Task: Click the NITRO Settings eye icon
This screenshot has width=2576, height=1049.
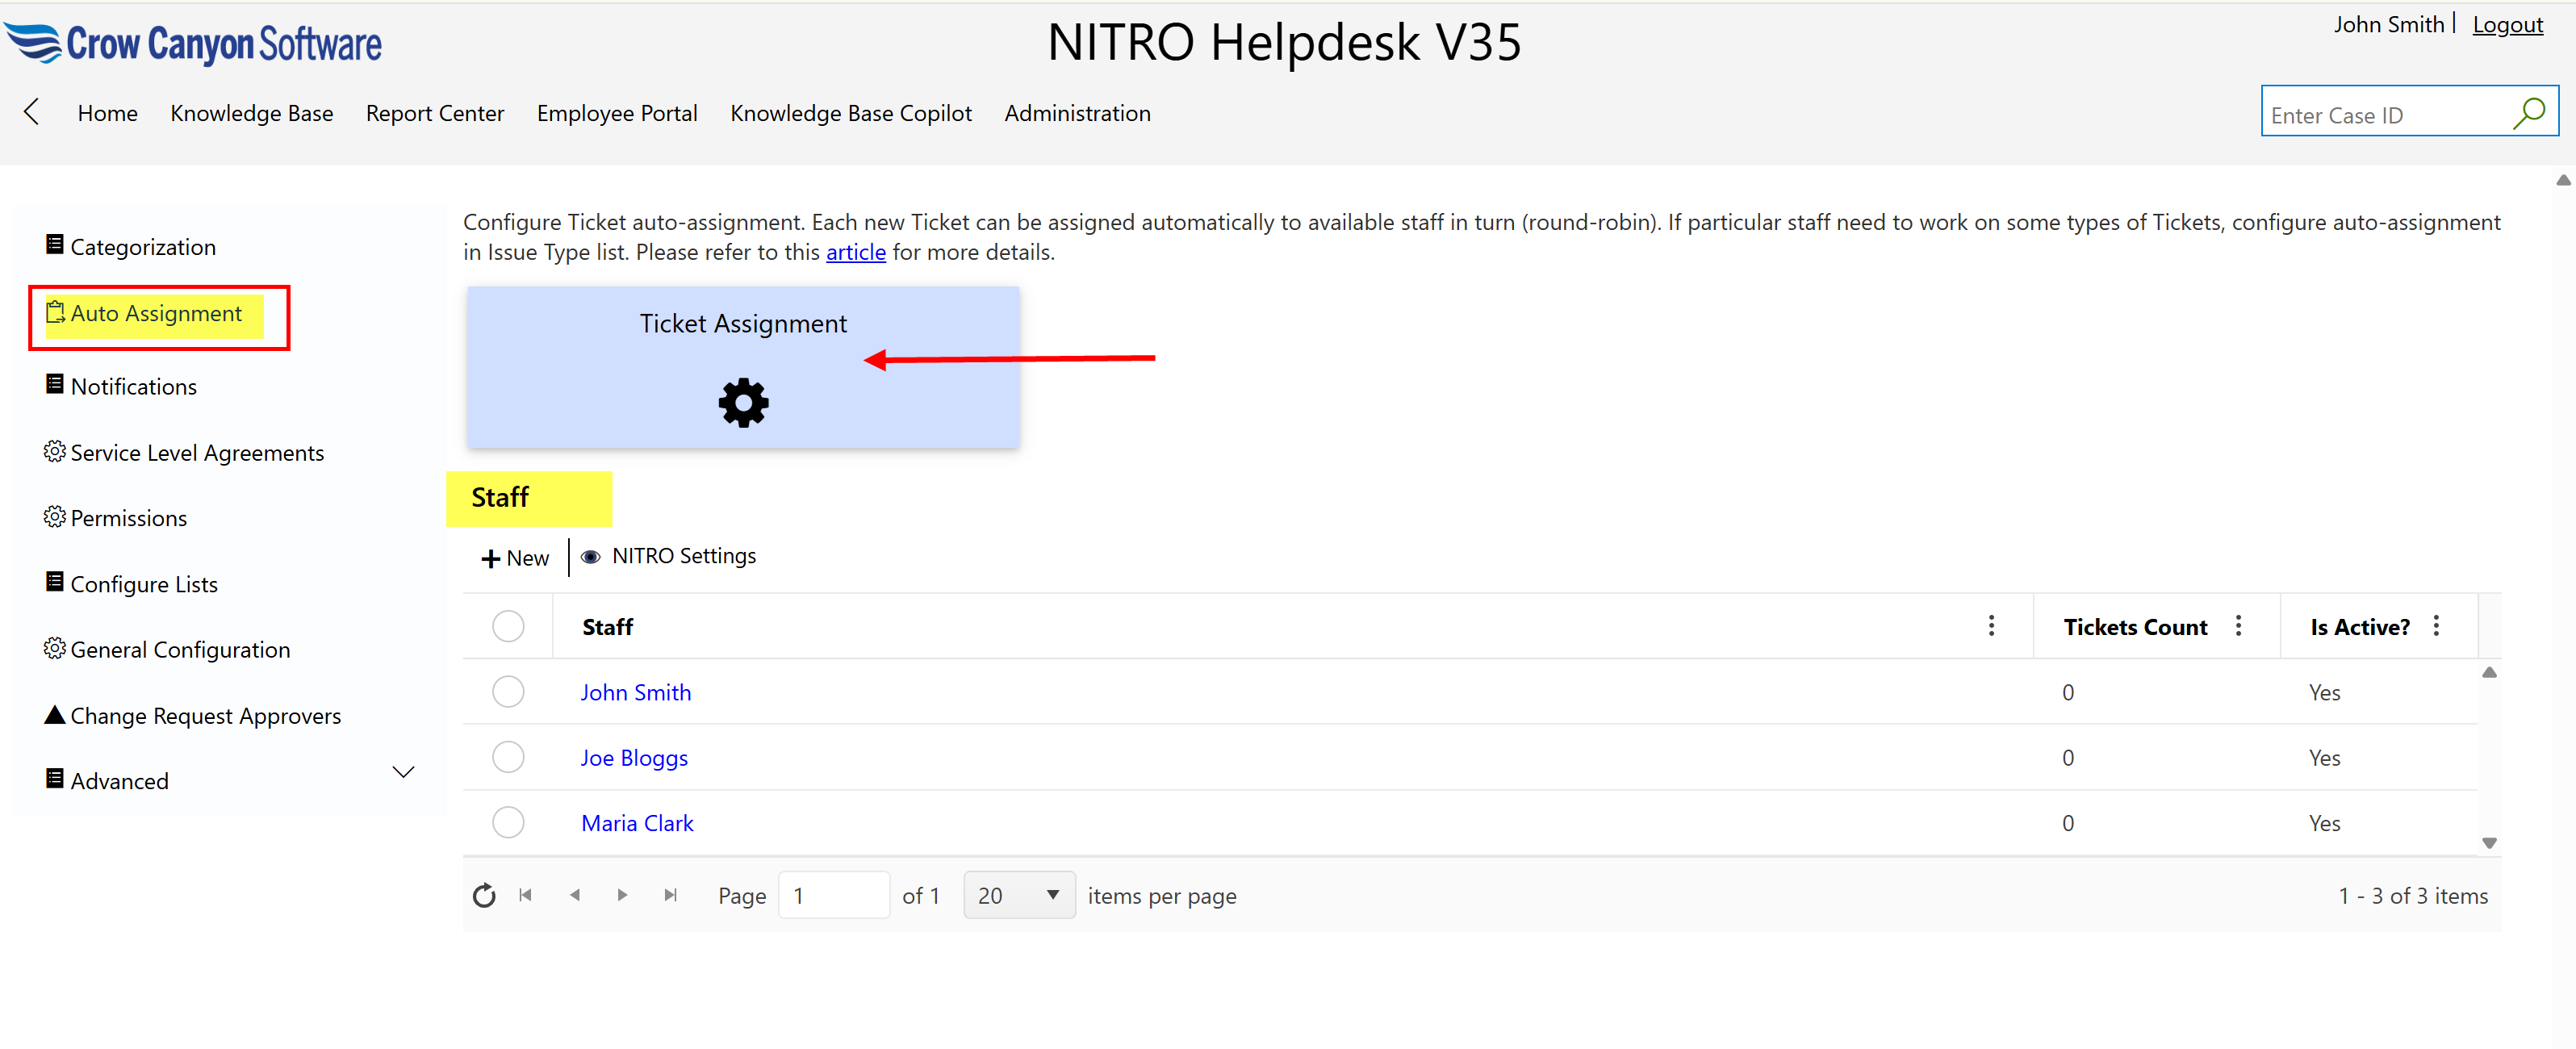Action: click(591, 557)
